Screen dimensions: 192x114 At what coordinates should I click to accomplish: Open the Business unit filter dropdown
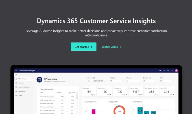pyautogui.click(x=150, y=81)
